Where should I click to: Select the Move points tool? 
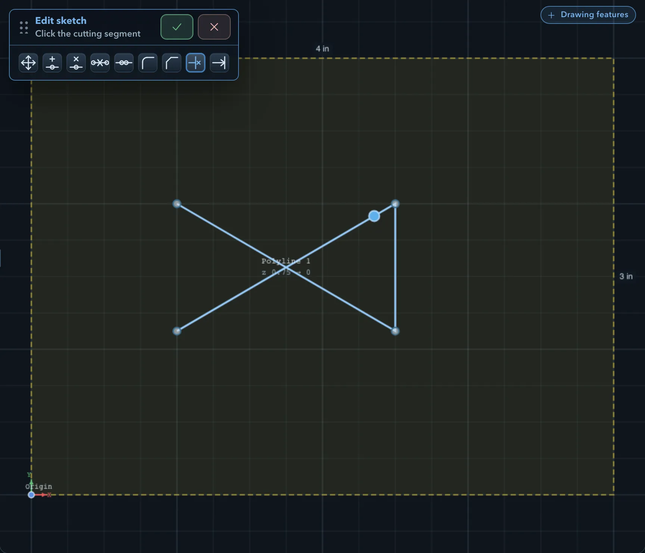coord(28,63)
